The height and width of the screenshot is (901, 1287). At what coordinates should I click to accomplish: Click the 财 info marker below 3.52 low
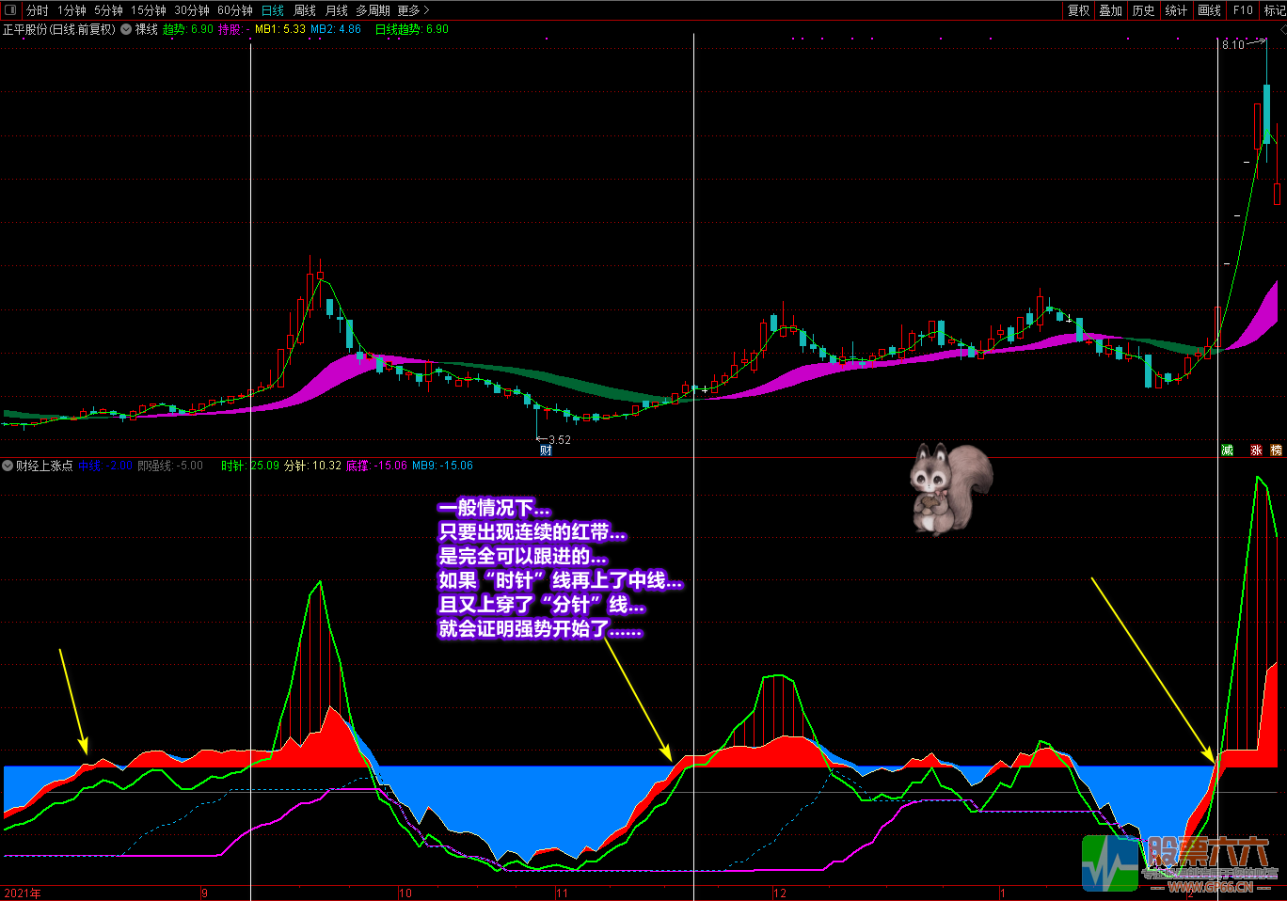546,450
